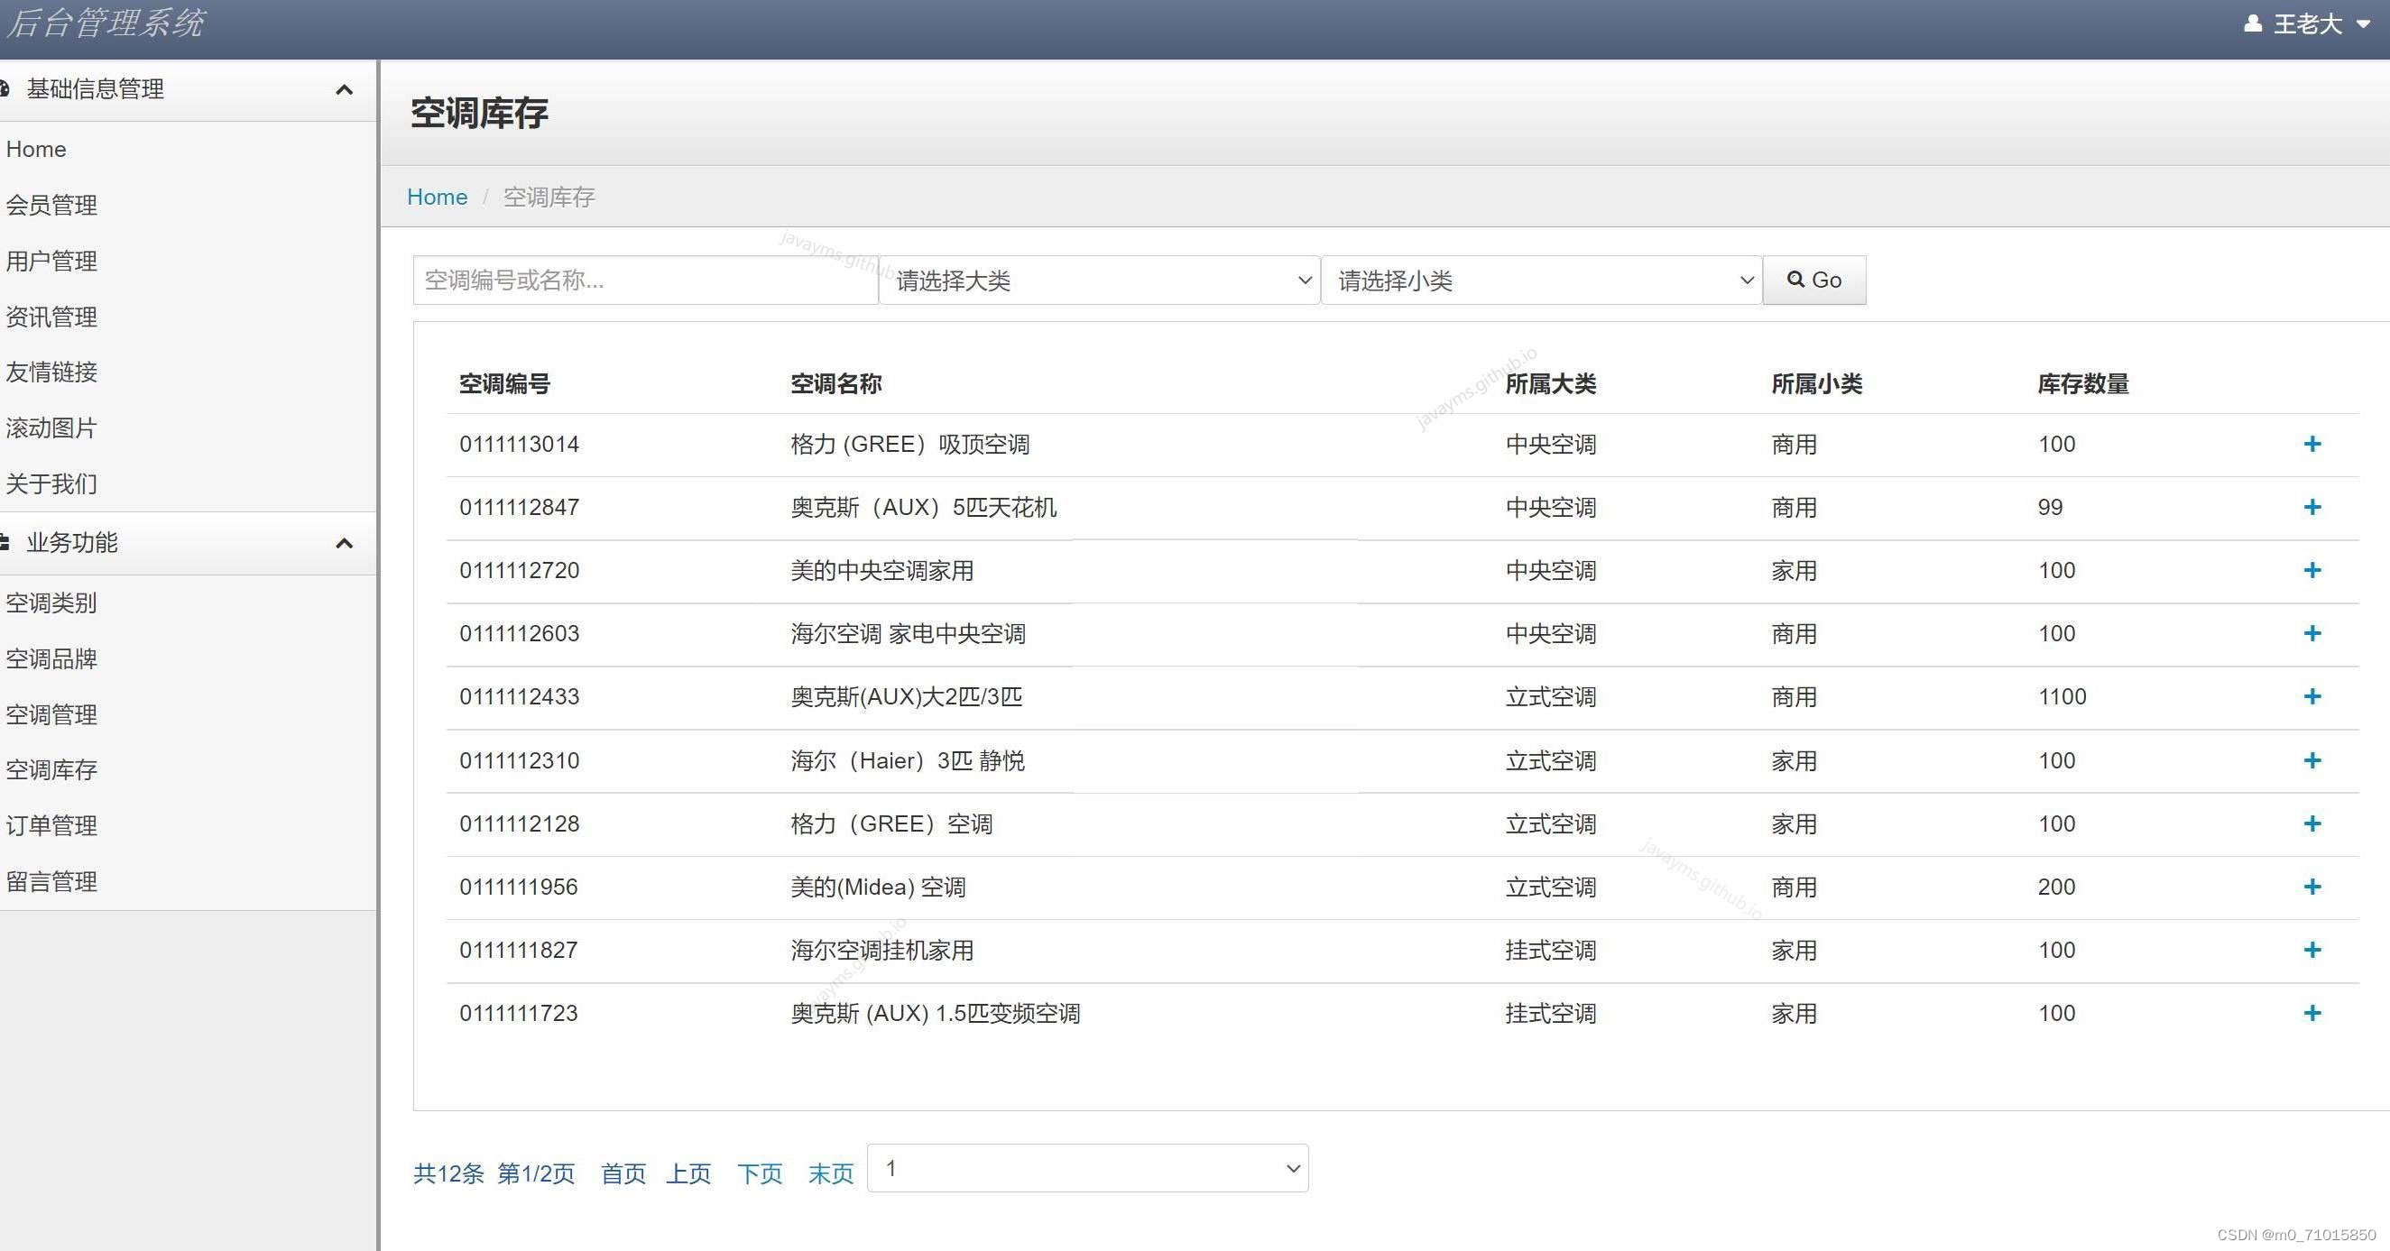Click the 所属大类 column header
The image size is (2390, 1251).
click(x=1550, y=384)
